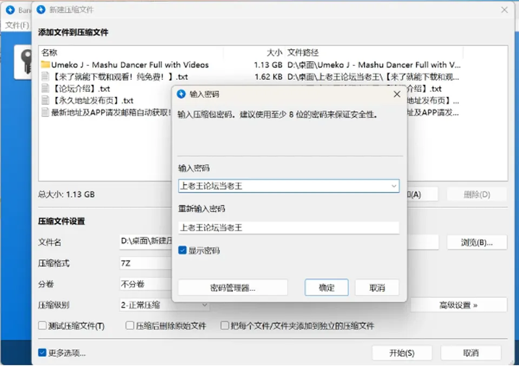Click the Bandizip logo beside 新建压缩文件 title
This screenshot has width=519, height=366.
click(41, 10)
